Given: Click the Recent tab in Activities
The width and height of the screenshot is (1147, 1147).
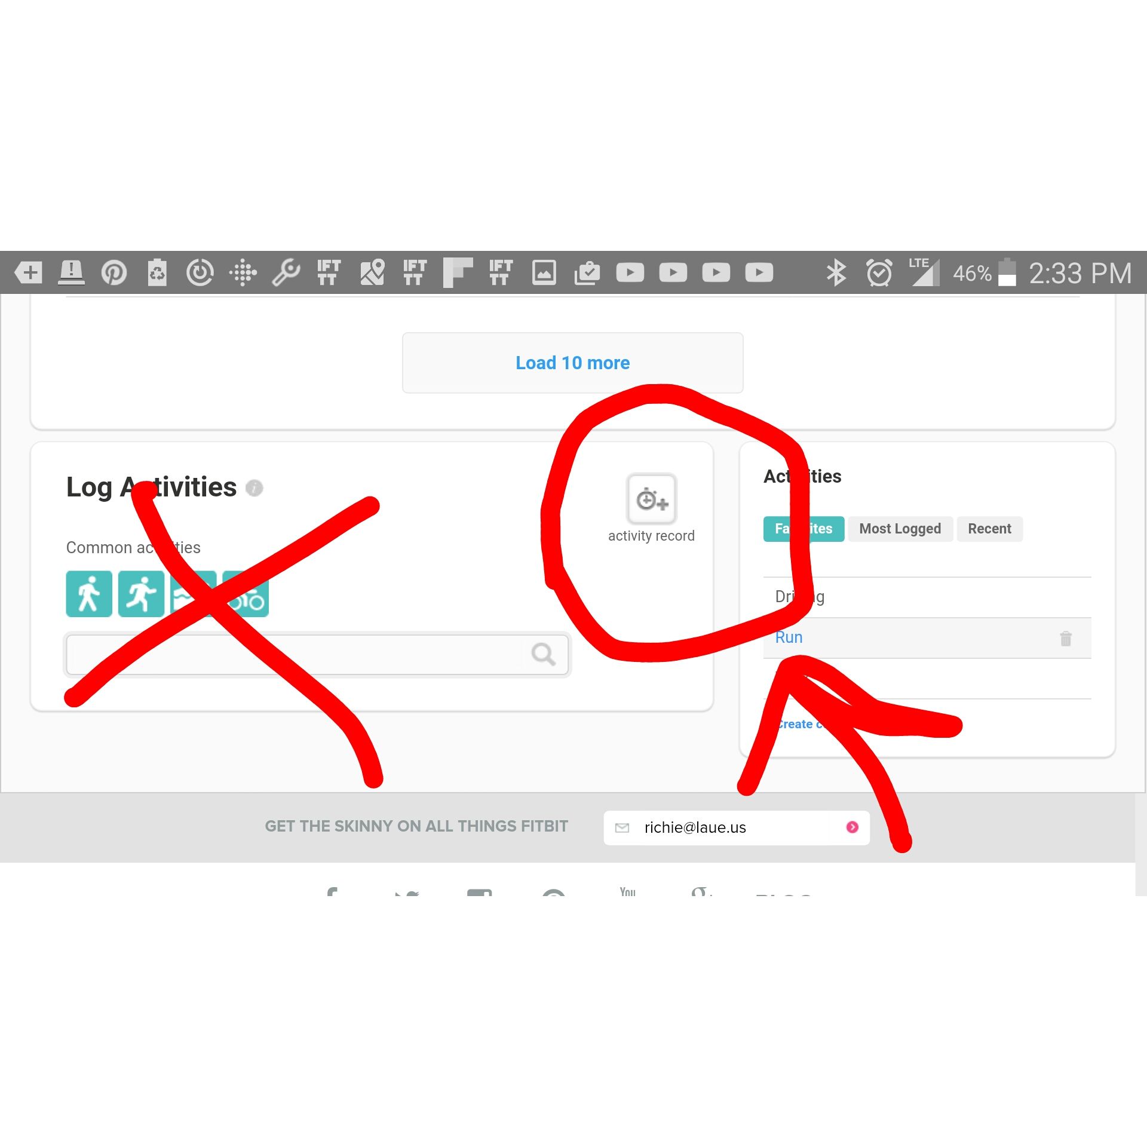Looking at the screenshot, I should 989,528.
